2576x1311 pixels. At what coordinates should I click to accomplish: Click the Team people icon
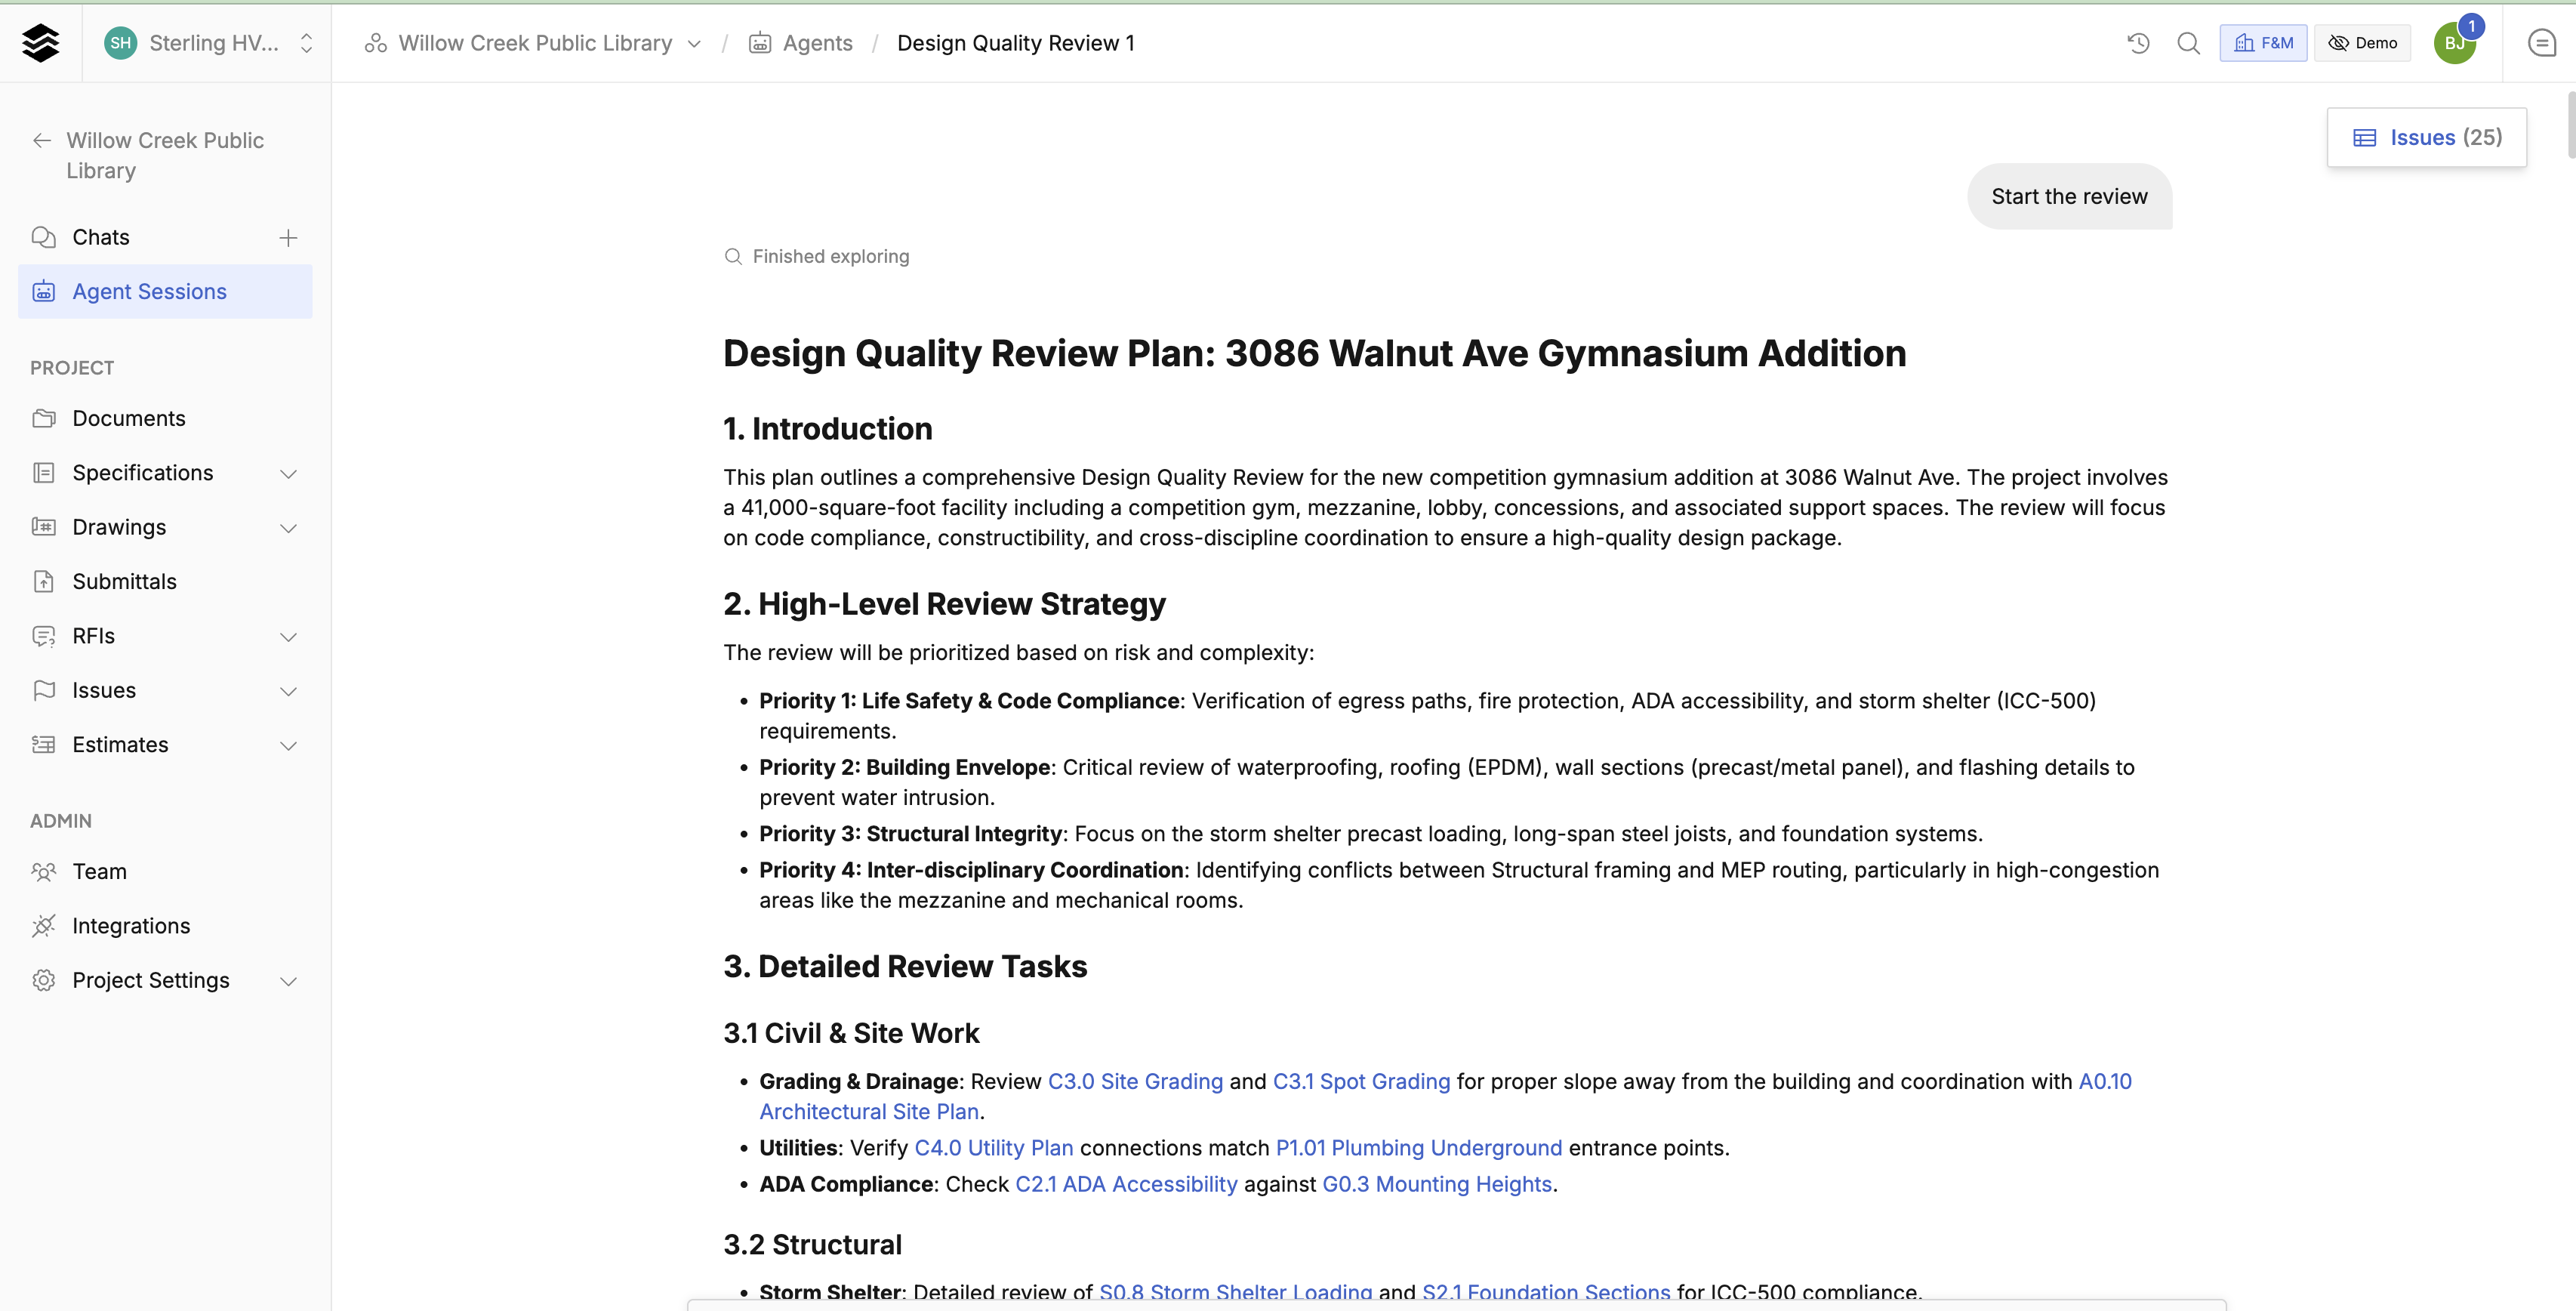(x=44, y=871)
